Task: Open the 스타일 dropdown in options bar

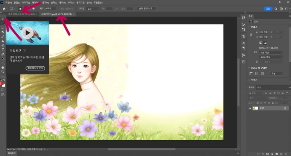Action: click(x=93, y=9)
